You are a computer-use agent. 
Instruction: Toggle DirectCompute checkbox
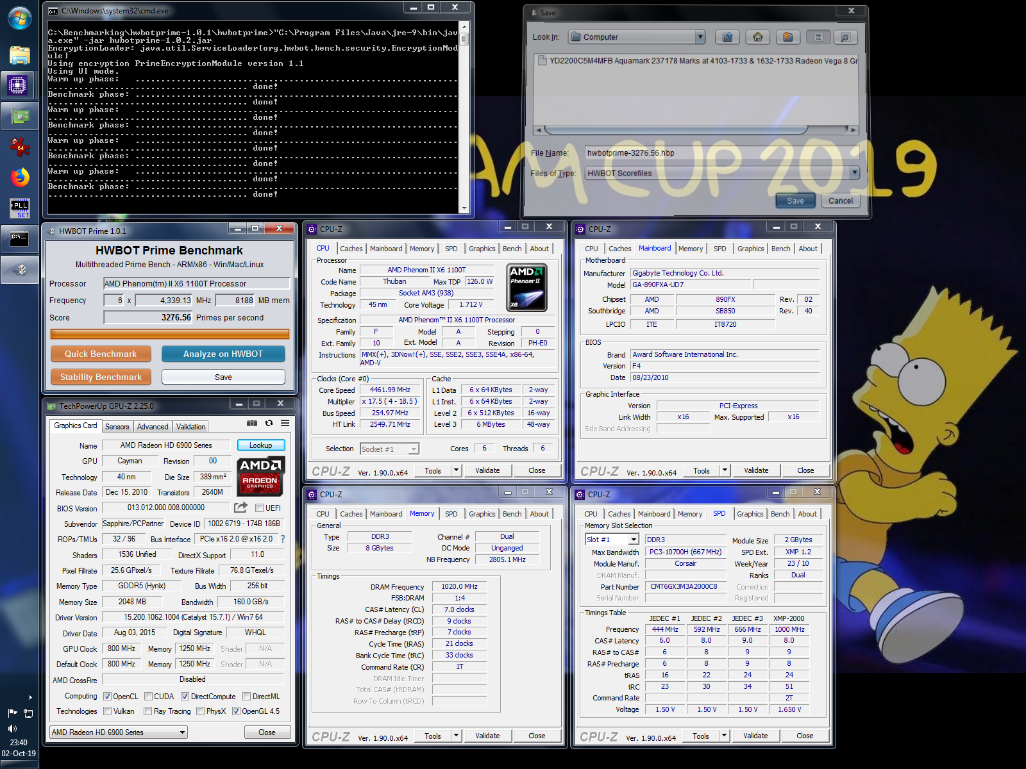[x=185, y=697]
